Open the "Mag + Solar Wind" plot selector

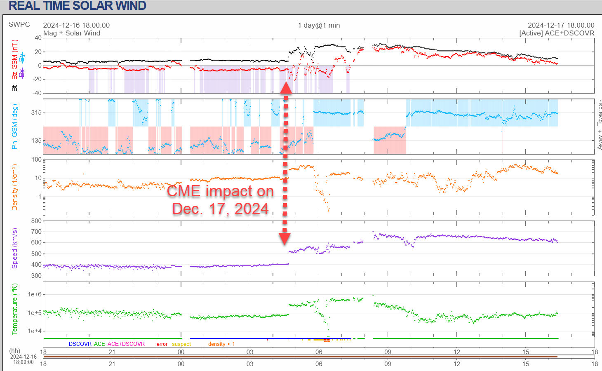coord(72,33)
